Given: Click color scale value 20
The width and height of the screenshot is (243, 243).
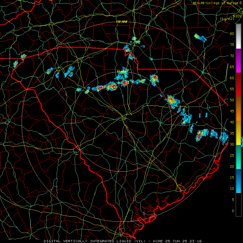Looking at the screenshot, I should pyautogui.click(x=232, y=166).
